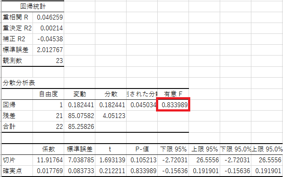The height and width of the screenshot is (177, 283).
Task: Click the 重決定 R2 label cell
Action: pos(17,28)
